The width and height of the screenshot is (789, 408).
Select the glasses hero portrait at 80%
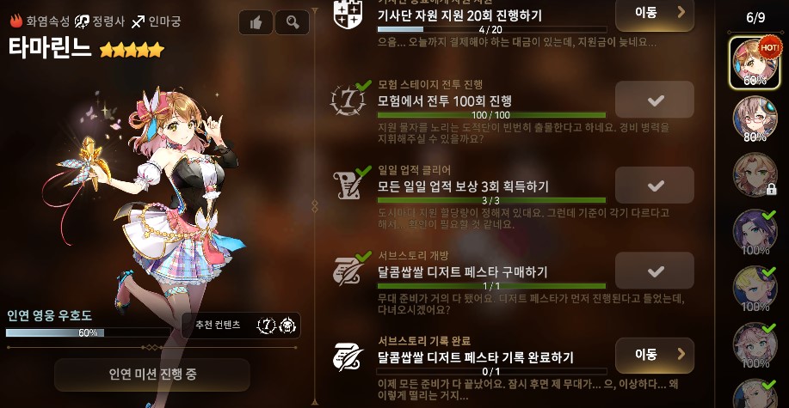coord(755,119)
